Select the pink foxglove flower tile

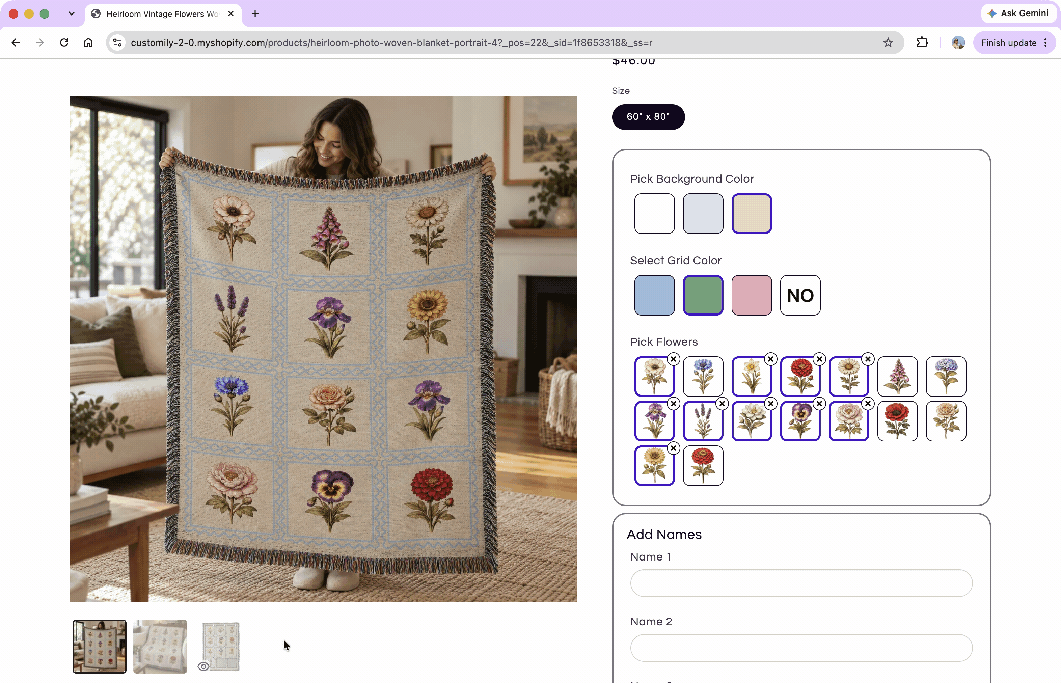coord(897,377)
